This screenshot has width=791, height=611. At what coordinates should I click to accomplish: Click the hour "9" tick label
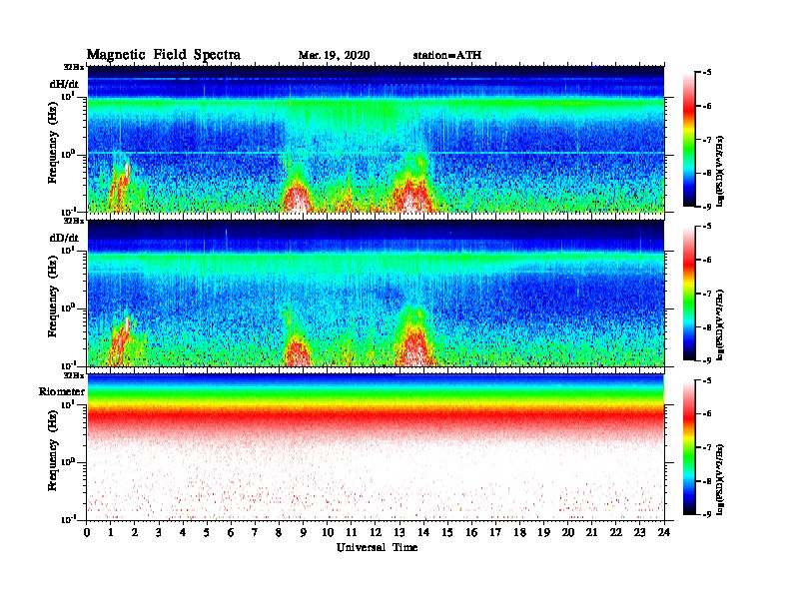[304, 533]
